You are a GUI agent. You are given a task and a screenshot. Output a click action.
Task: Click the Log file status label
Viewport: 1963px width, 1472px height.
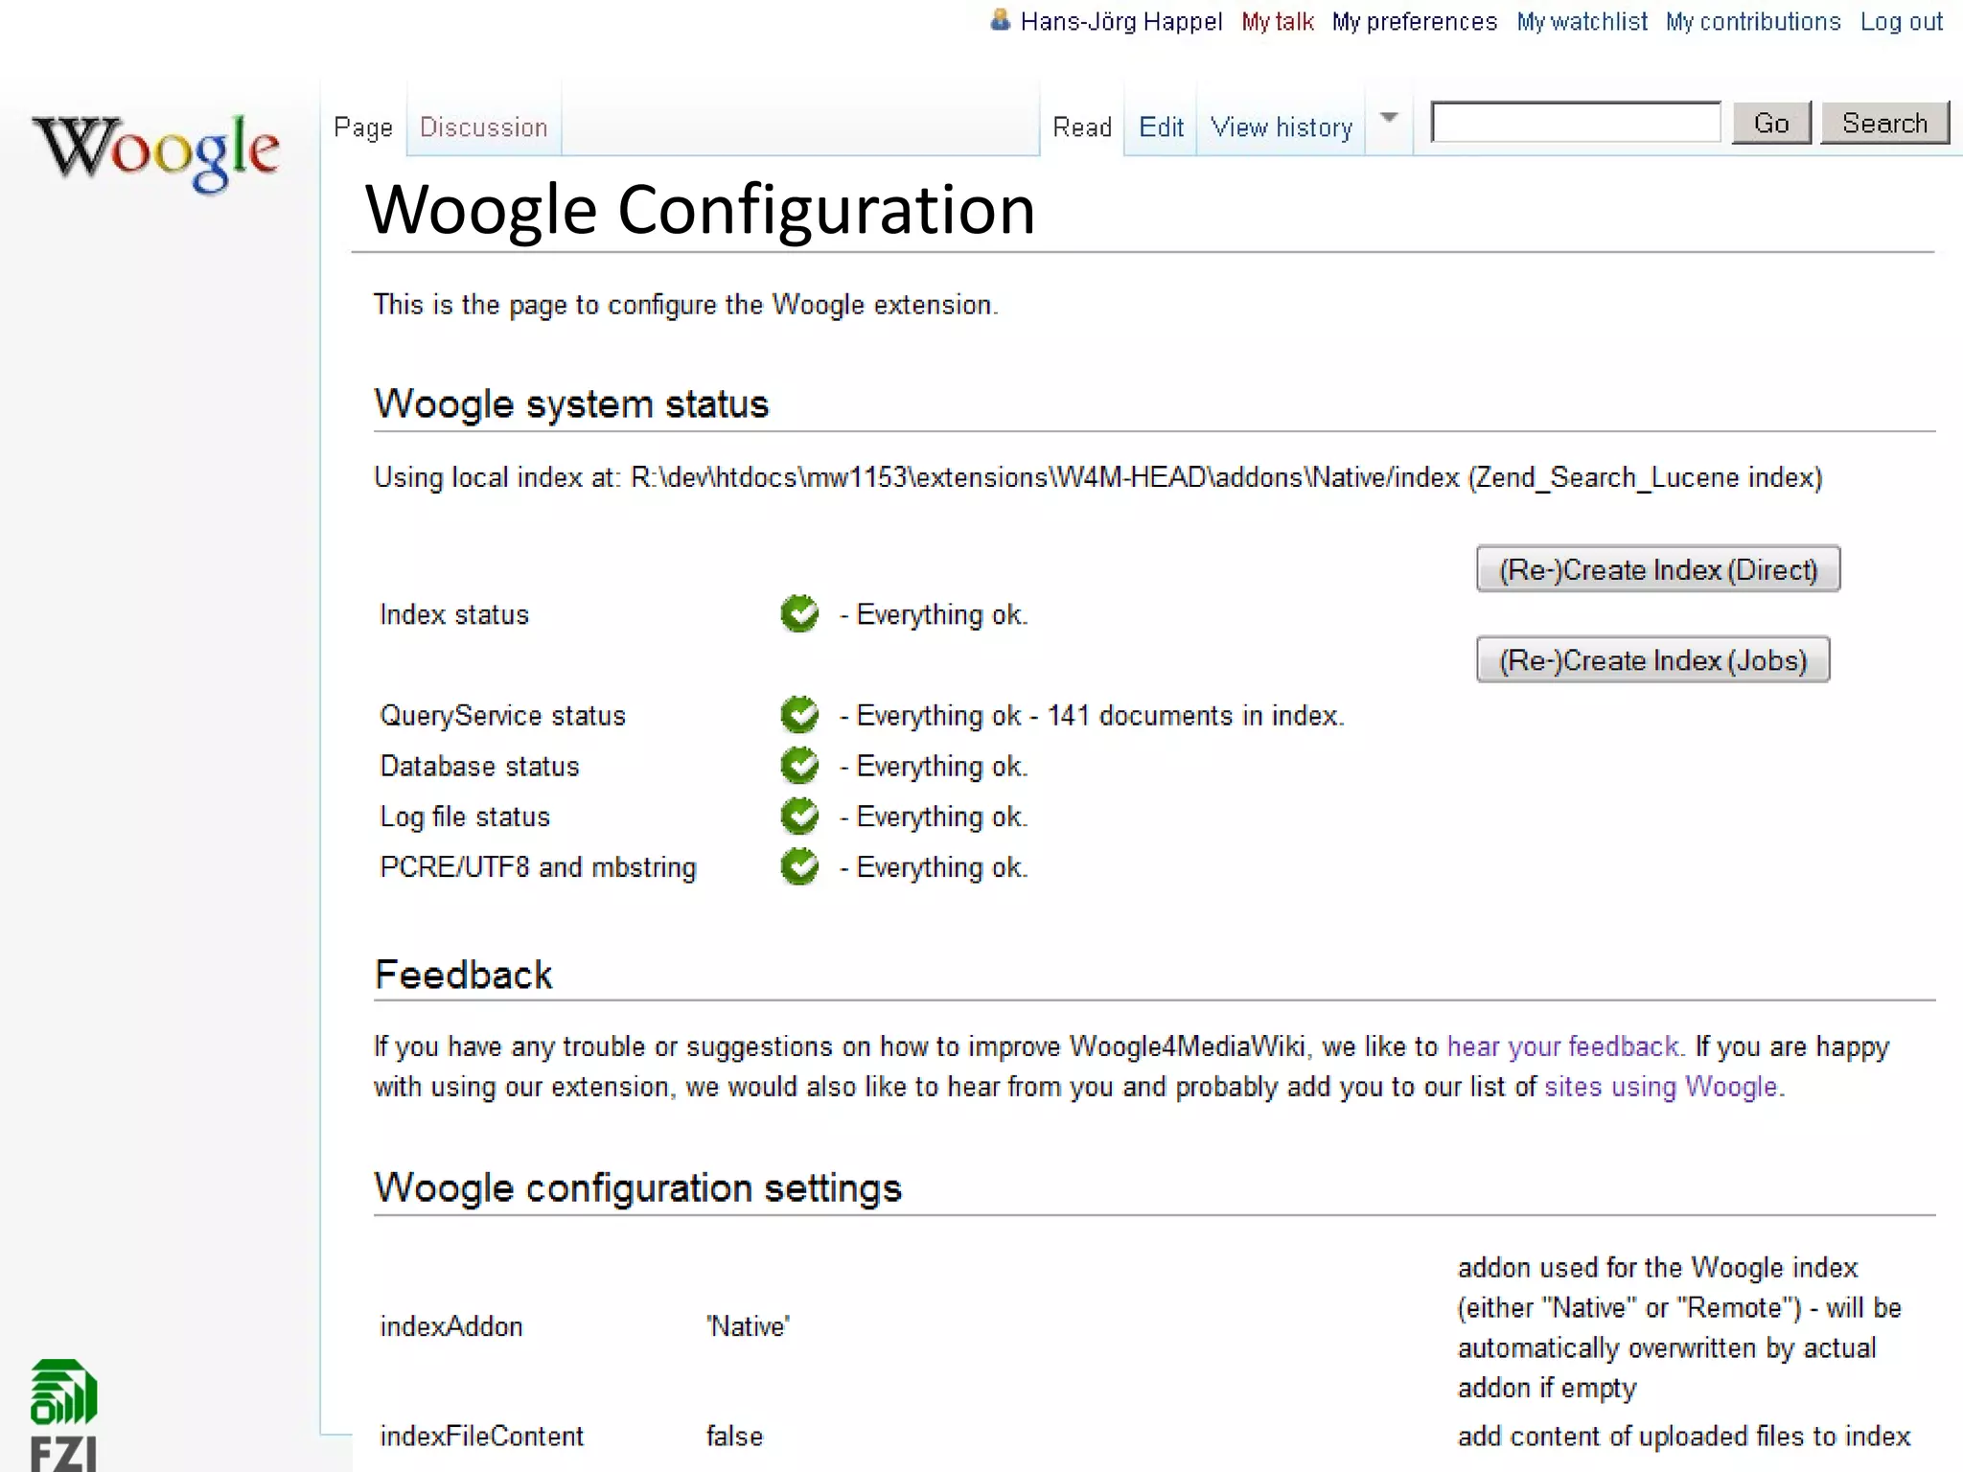pos(465,816)
